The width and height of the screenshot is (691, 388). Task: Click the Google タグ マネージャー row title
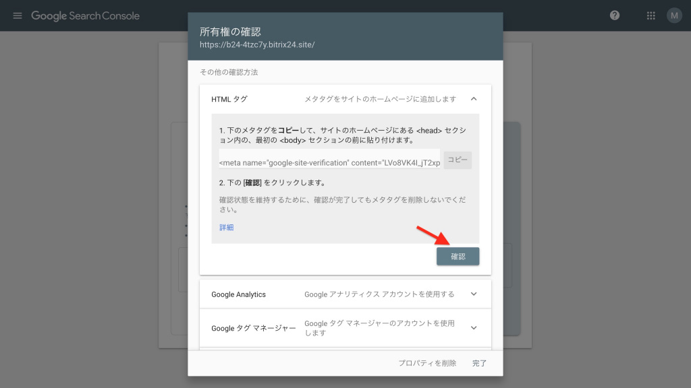(254, 328)
